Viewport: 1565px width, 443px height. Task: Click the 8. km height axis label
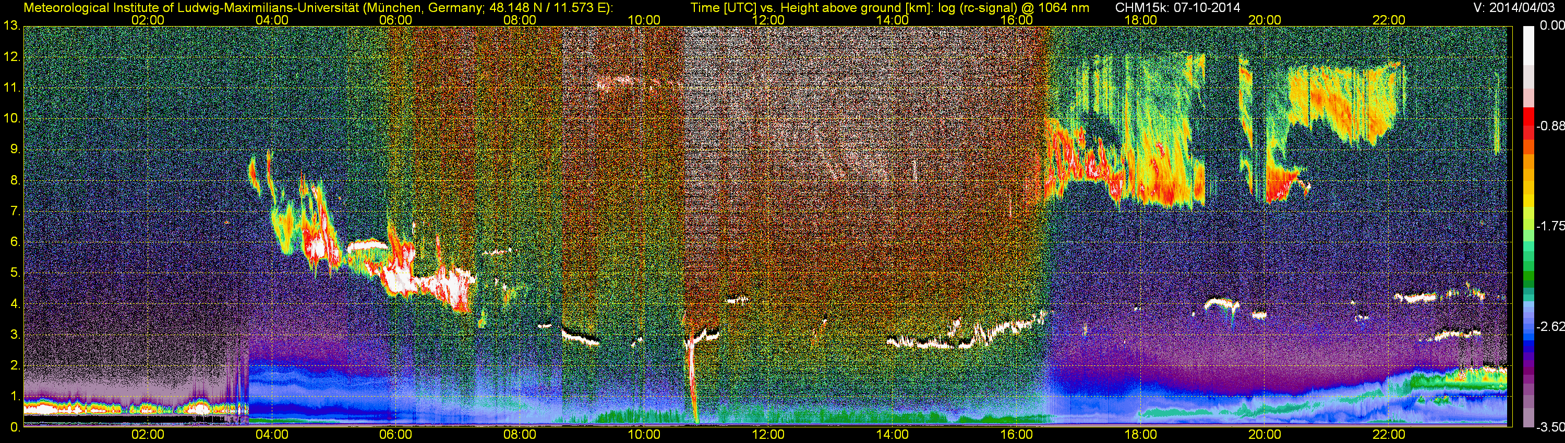click(15, 181)
